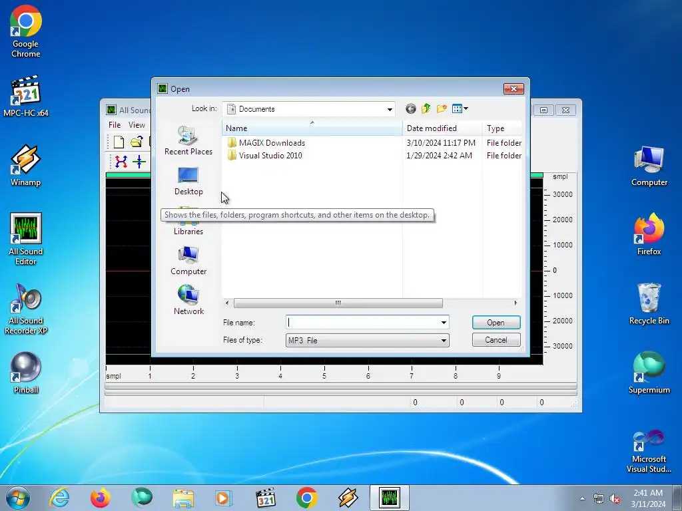Expand the File name dropdown arrow
The image size is (682, 511).
tap(444, 323)
